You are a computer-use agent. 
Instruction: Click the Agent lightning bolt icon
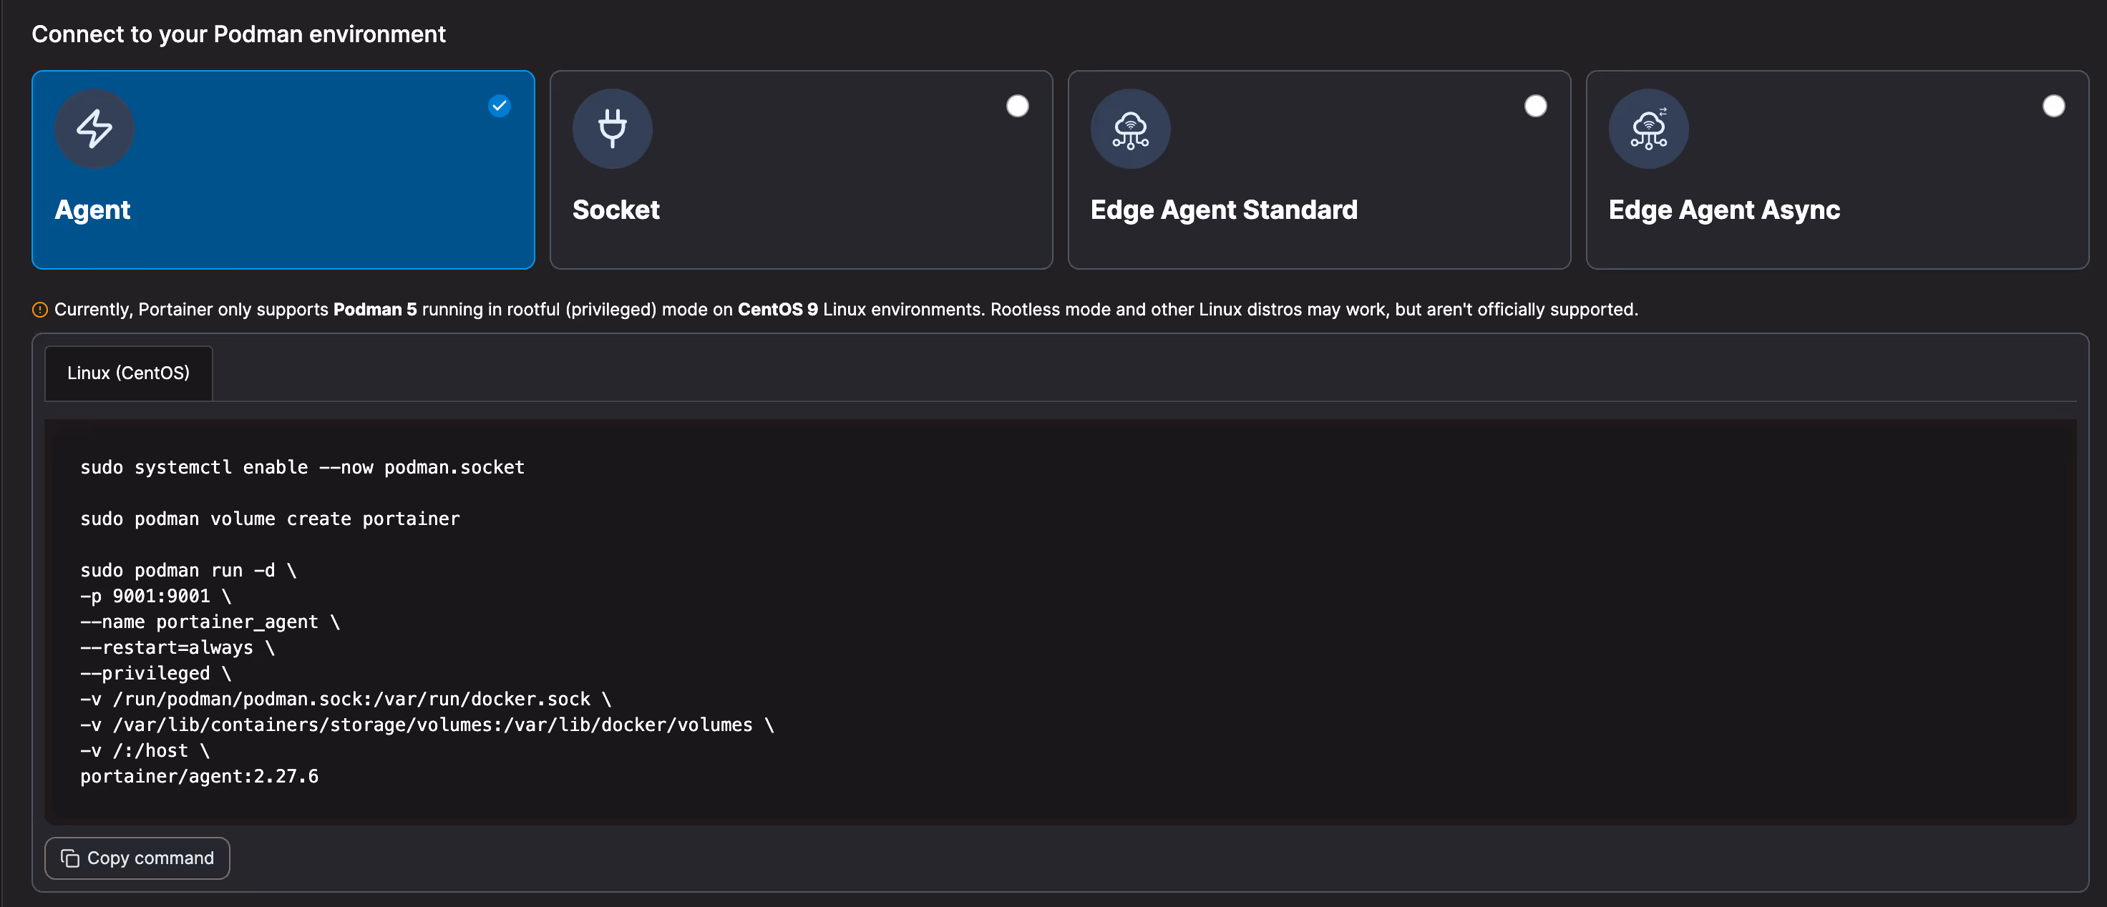tap(94, 128)
